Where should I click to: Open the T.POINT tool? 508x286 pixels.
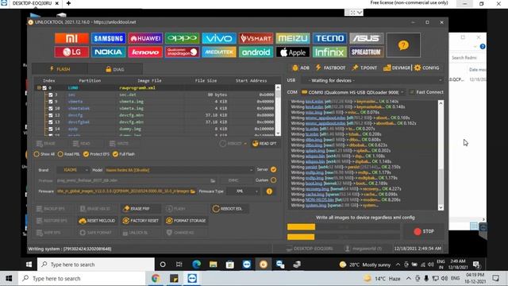coord(364,68)
